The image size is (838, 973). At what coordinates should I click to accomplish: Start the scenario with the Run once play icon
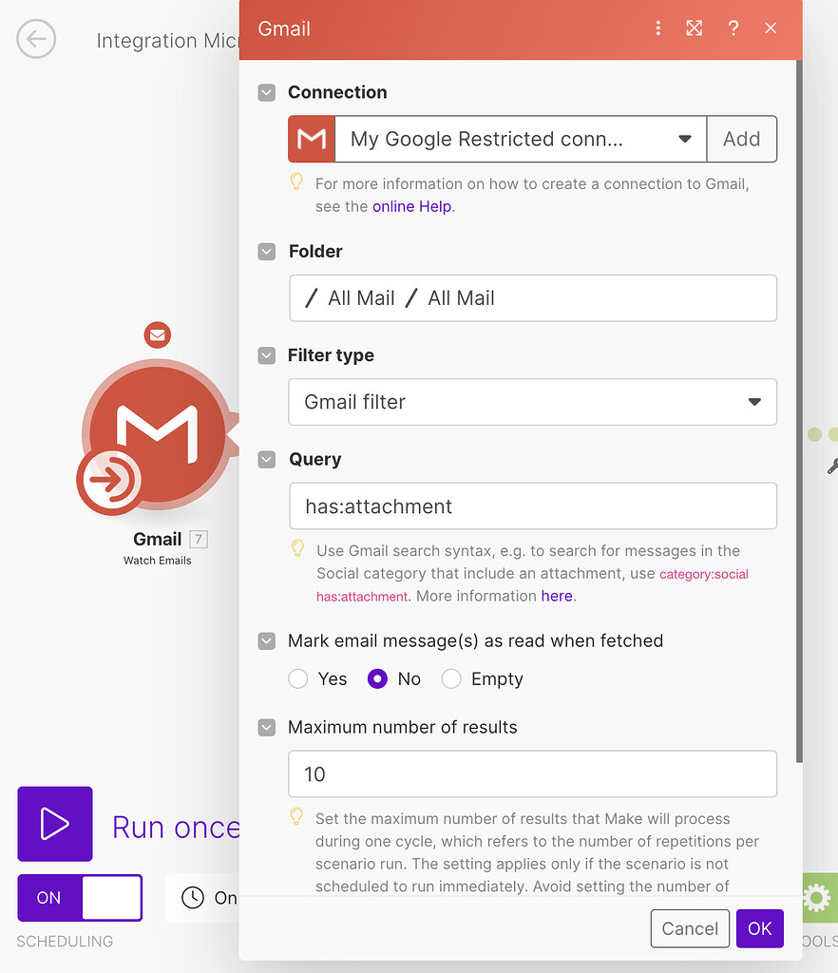tap(54, 824)
